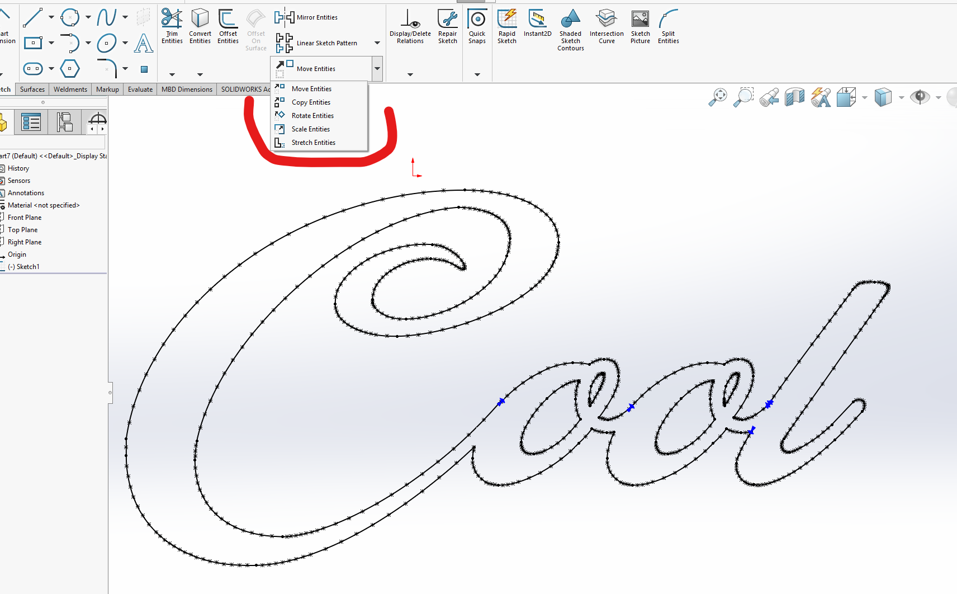
Task: Switch to Evaluate tab
Action: coord(140,89)
